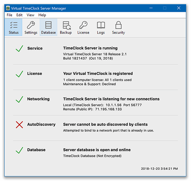The width and height of the screenshot is (191, 181).
Task: Open the File menu
Action: 9,15
